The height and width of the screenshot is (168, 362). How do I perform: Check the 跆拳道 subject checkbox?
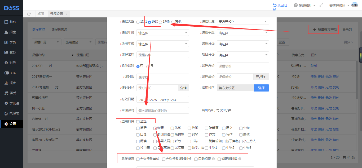(206, 128)
